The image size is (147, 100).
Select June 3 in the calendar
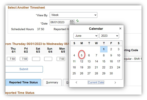pyautogui.click(x=119, y=49)
